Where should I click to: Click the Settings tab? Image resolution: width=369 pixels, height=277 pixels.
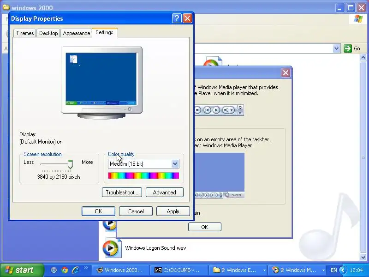(x=105, y=32)
